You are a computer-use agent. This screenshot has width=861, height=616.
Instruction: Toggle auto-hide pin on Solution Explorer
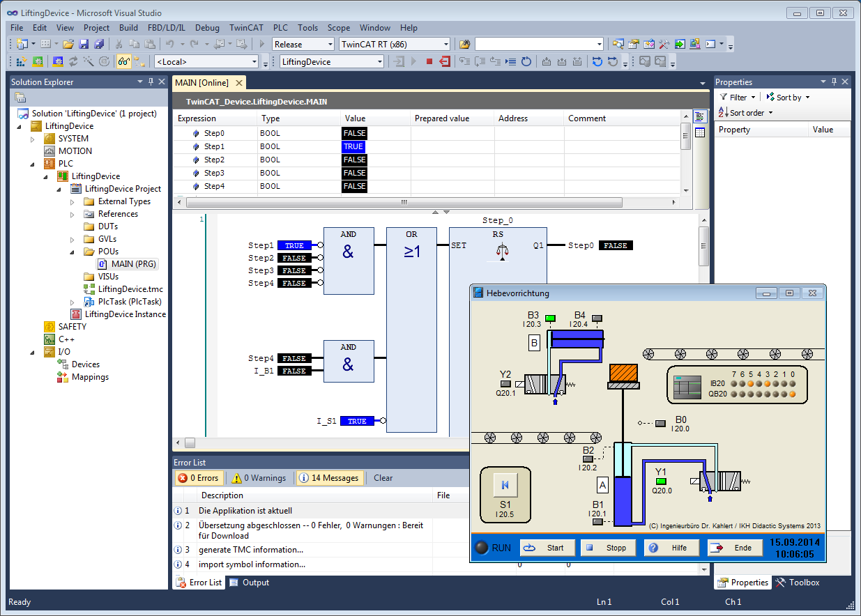coord(151,82)
